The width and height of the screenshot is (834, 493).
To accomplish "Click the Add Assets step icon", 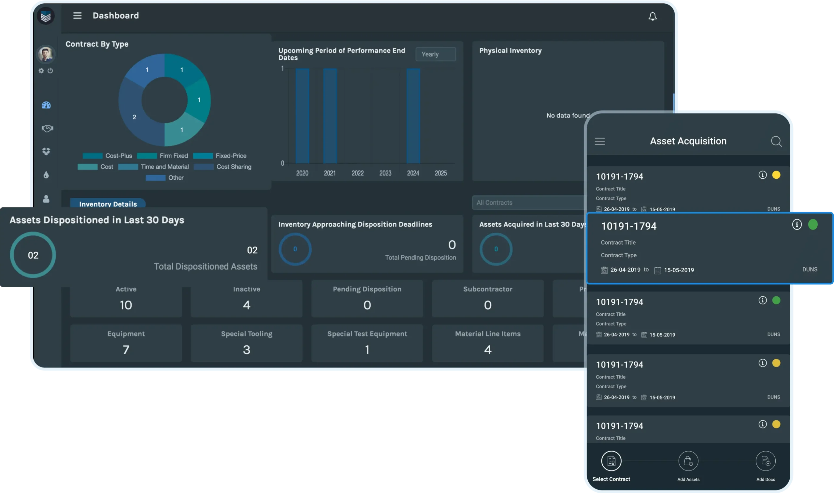I will click(x=688, y=461).
